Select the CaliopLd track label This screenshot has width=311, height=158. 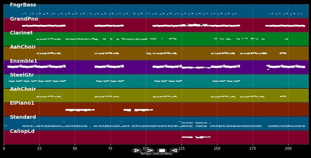[22, 131]
